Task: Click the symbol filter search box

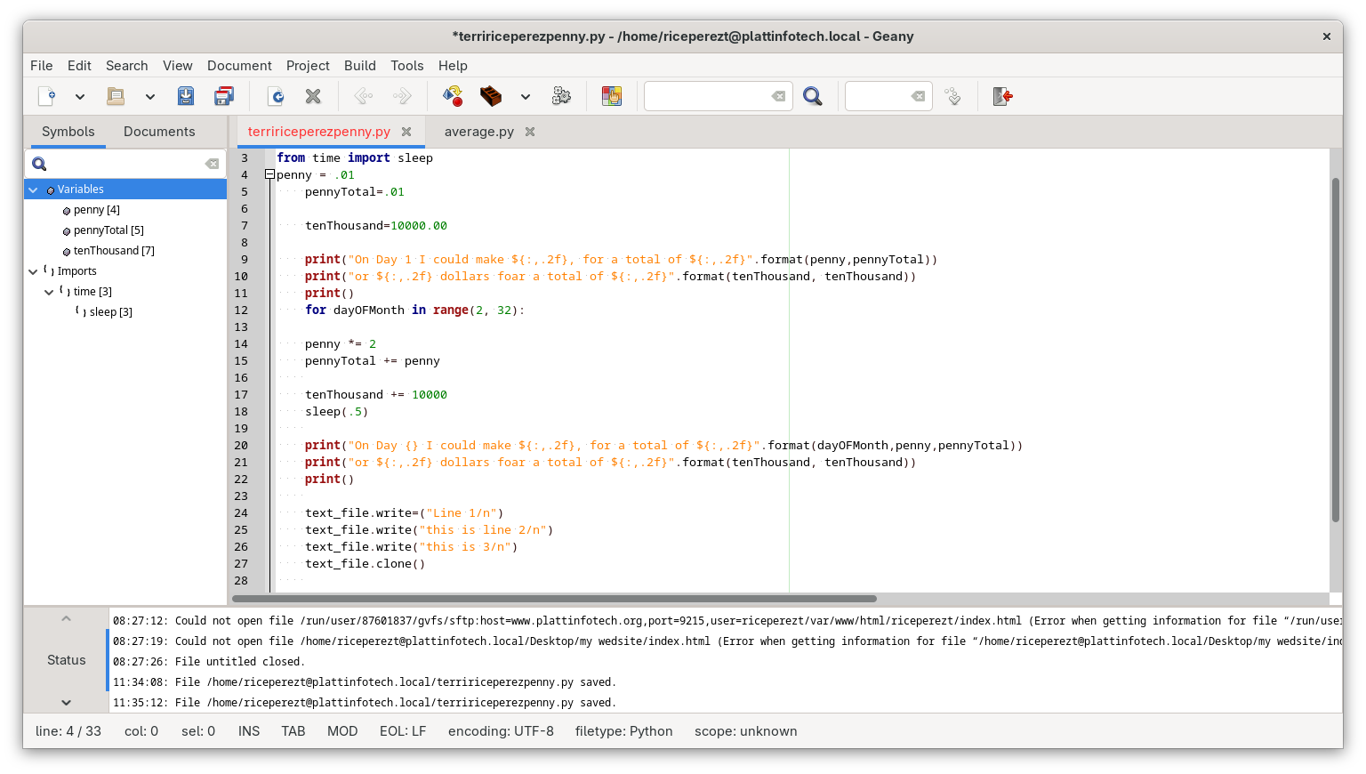Action: point(125,164)
